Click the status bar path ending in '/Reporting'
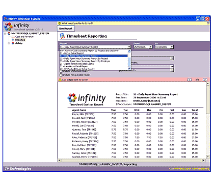This screenshot has height=185, width=214. [108, 164]
